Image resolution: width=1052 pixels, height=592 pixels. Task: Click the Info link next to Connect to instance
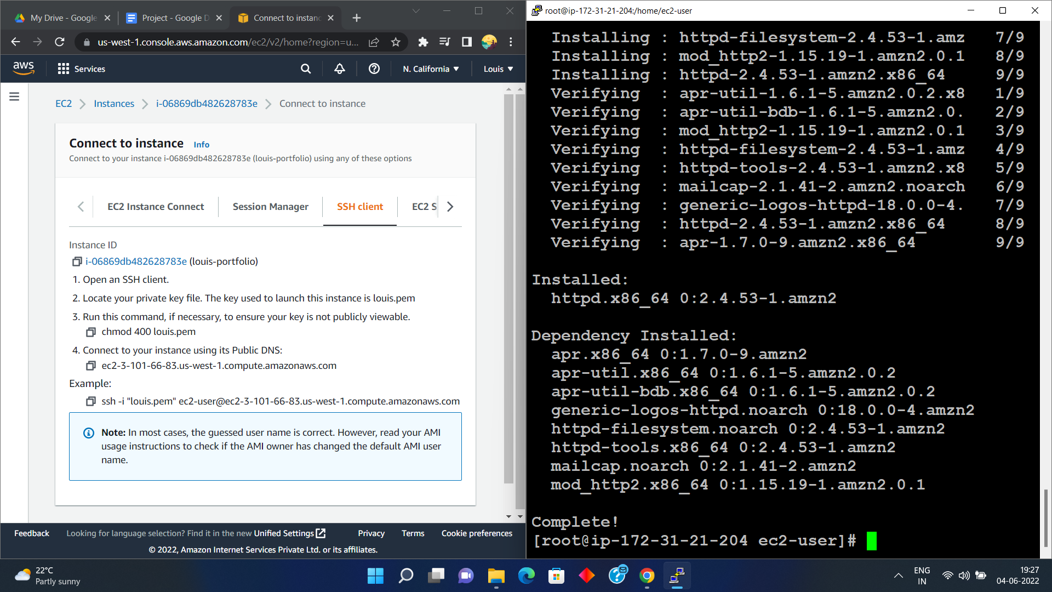click(202, 144)
